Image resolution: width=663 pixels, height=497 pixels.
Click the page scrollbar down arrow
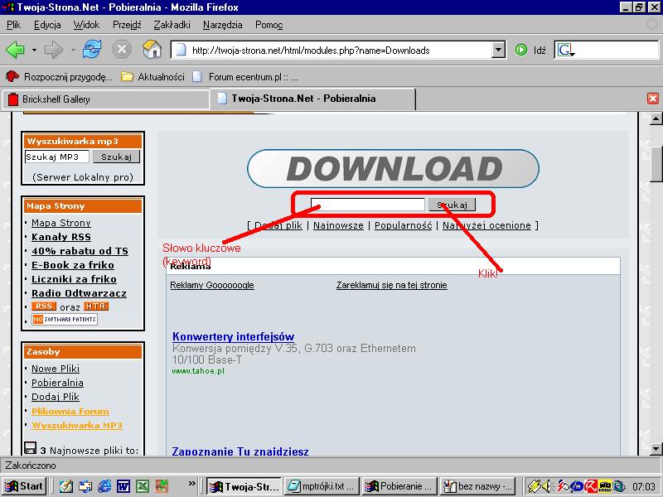pos(656,449)
